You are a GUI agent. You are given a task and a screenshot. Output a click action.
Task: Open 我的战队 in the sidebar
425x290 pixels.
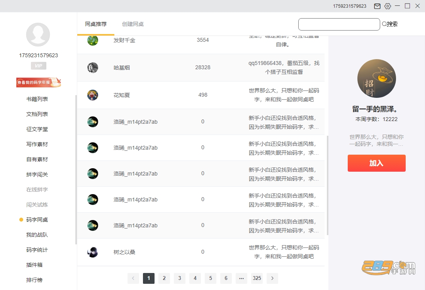pyautogui.click(x=37, y=235)
